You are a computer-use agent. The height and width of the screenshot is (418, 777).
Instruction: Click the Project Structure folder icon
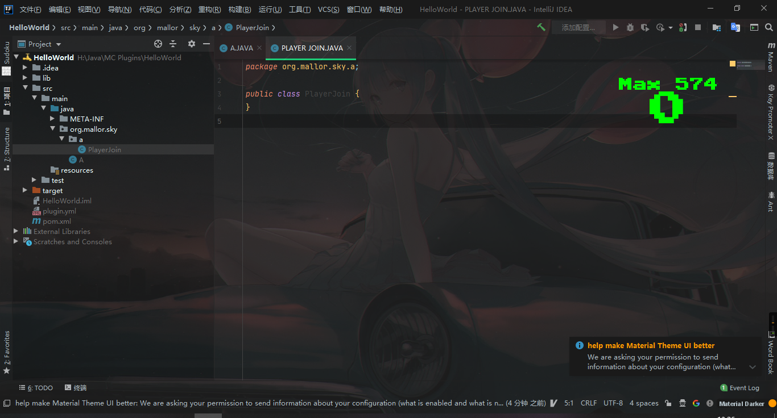click(x=717, y=27)
